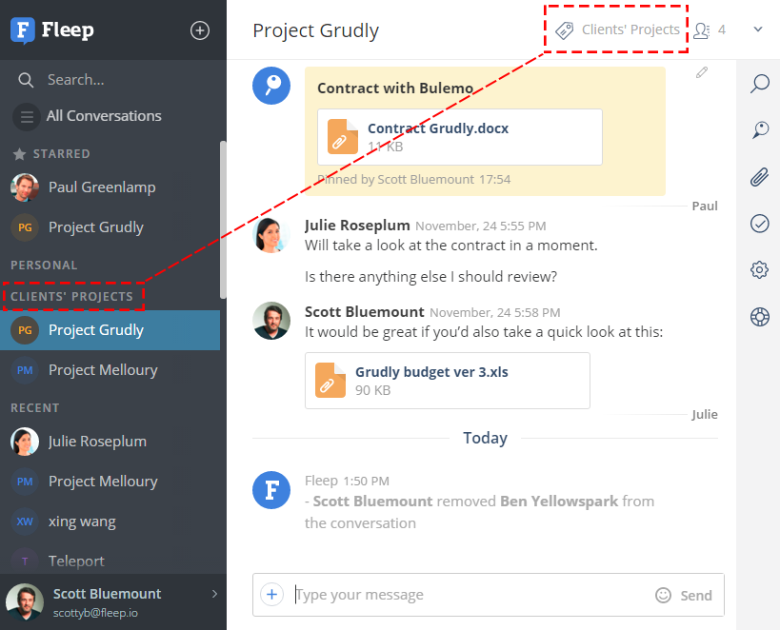This screenshot has height=630, width=780.
Task: Select Project Grudly under Clients' Projects
Action: (110, 330)
